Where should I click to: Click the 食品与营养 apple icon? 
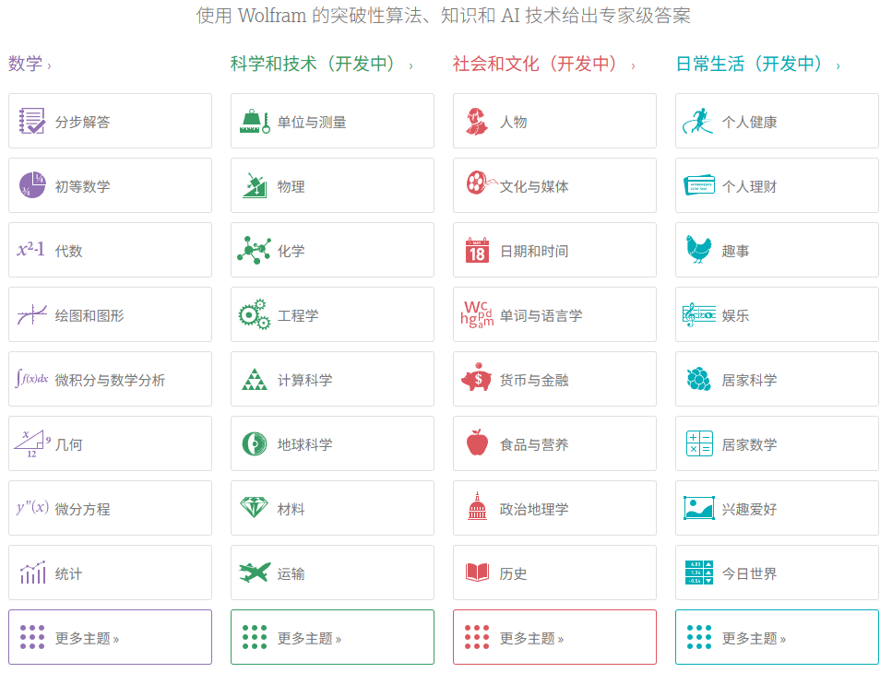click(477, 443)
